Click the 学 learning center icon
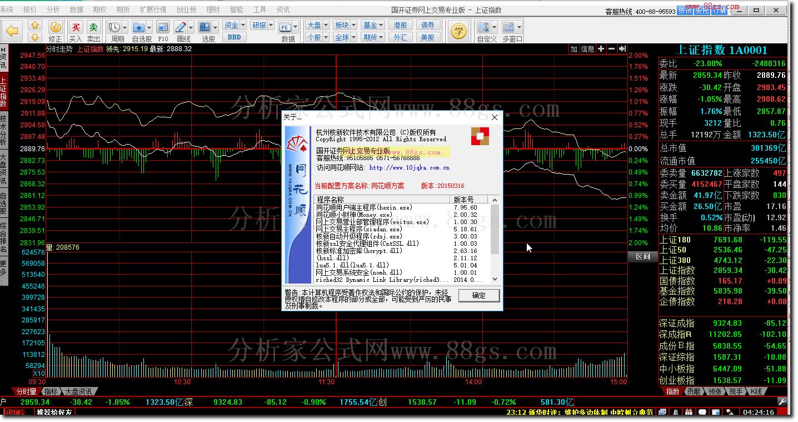This screenshot has height=422, width=798. [x=458, y=32]
